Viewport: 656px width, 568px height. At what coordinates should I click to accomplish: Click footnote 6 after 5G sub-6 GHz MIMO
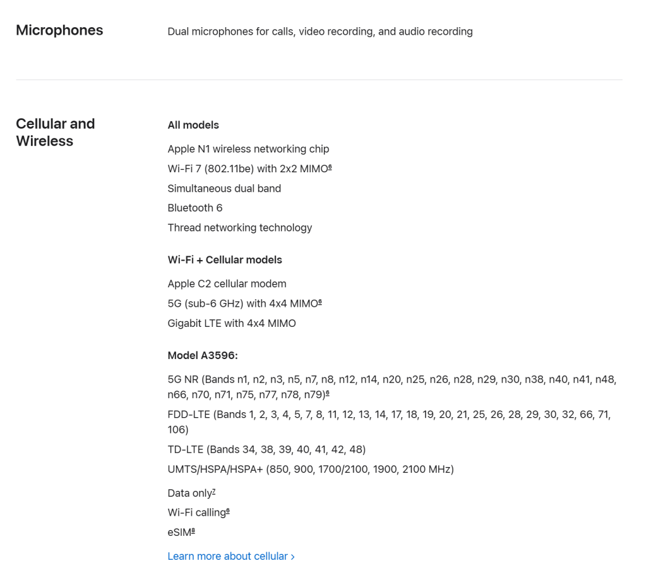[x=320, y=302]
